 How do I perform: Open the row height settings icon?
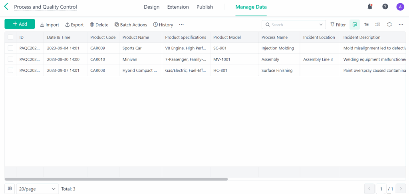(x=377, y=25)
